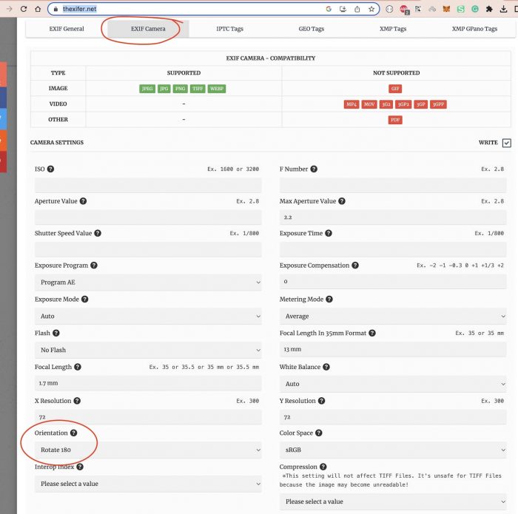Open the GEO Tags tab

(x=311, y=29)
